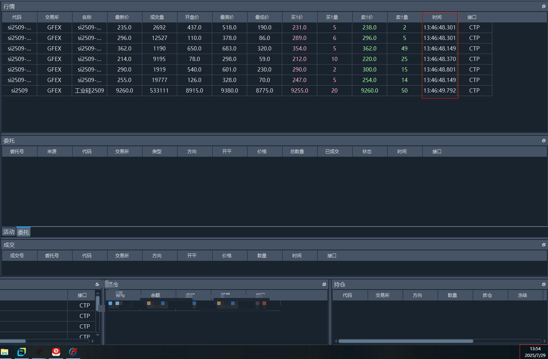Screen dimensions: 548x359
Task: Float the 行情 market data panel
Action: pos(544,6)
